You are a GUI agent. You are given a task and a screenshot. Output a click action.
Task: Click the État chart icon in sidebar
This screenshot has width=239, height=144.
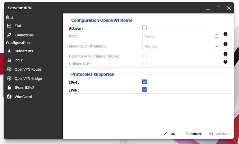9,26
